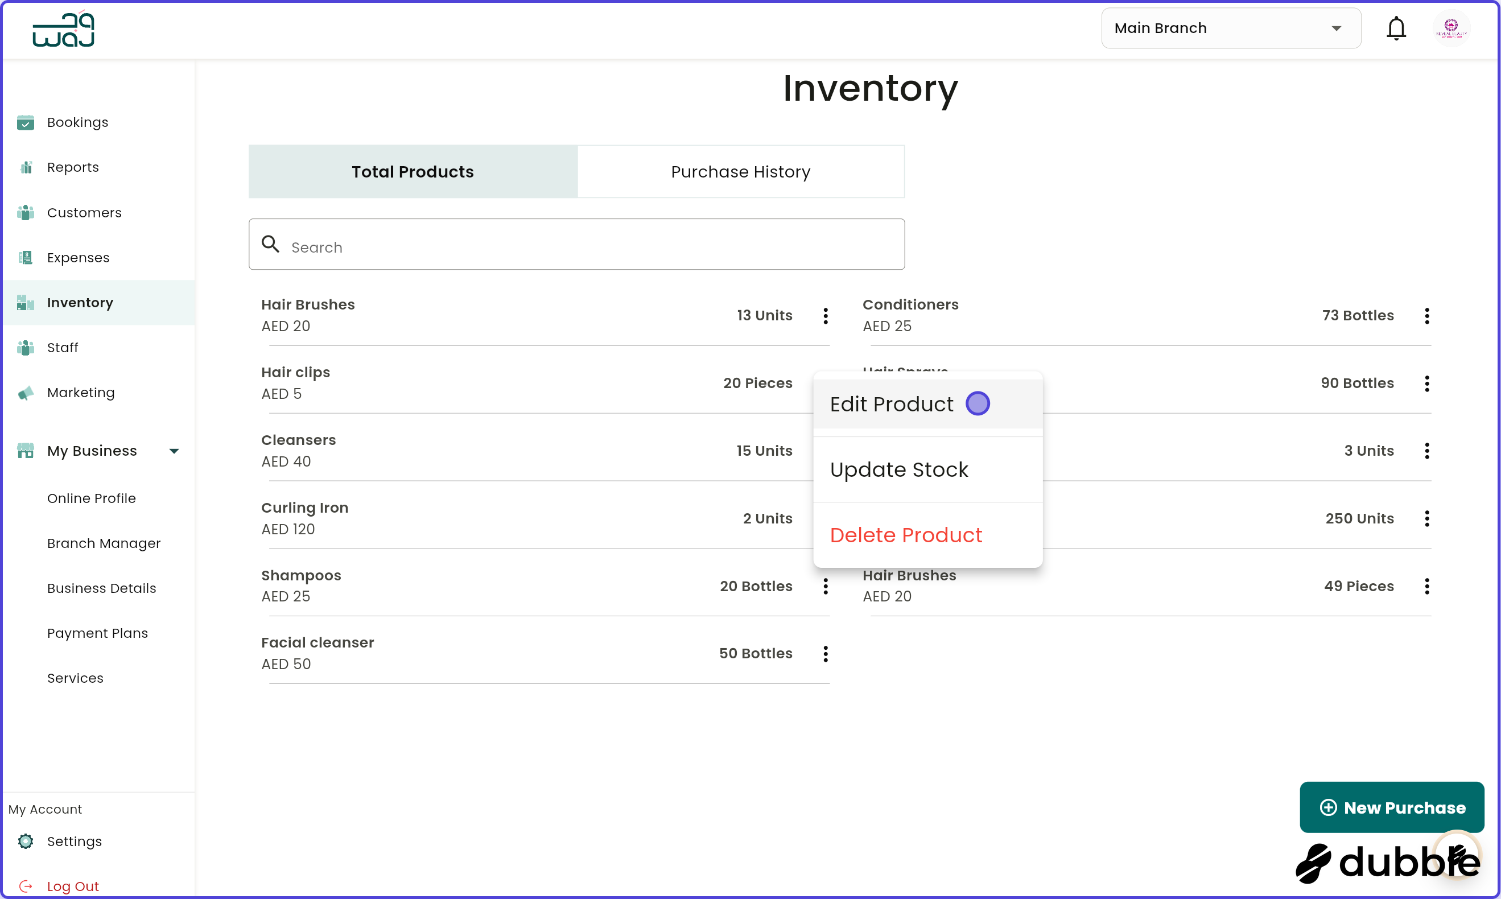Collapse the My Business section
The height and width of the screenshot is (899, 1501).
175,451
